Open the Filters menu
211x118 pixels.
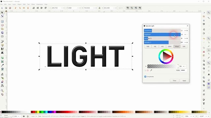[x=33, y=4]
